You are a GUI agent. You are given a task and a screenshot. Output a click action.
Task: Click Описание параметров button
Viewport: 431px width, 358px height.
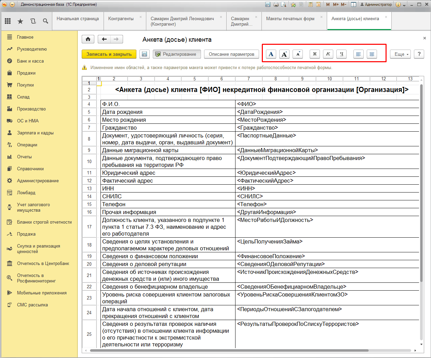pos(231,54)
